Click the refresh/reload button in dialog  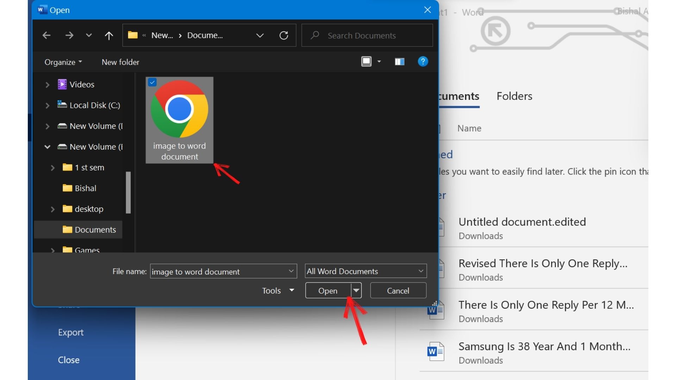coord(284,35)
